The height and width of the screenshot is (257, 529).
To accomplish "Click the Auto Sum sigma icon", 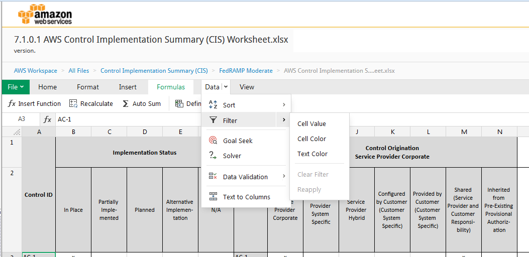I will pos(126,103).
